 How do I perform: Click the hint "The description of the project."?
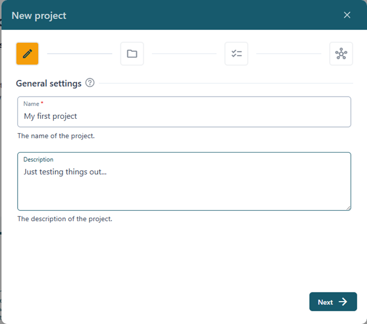pos(64,219)
